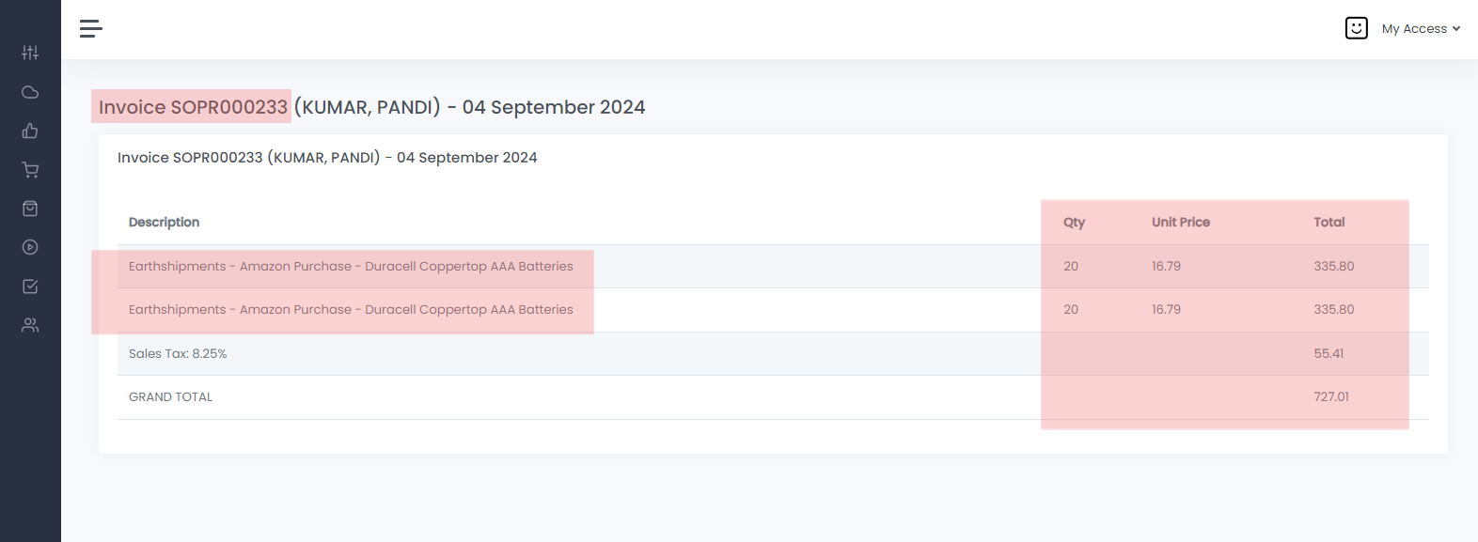The image size is (1478, 542).
Task: Expand the My Access dropdown
Action: click(1414, 29)
